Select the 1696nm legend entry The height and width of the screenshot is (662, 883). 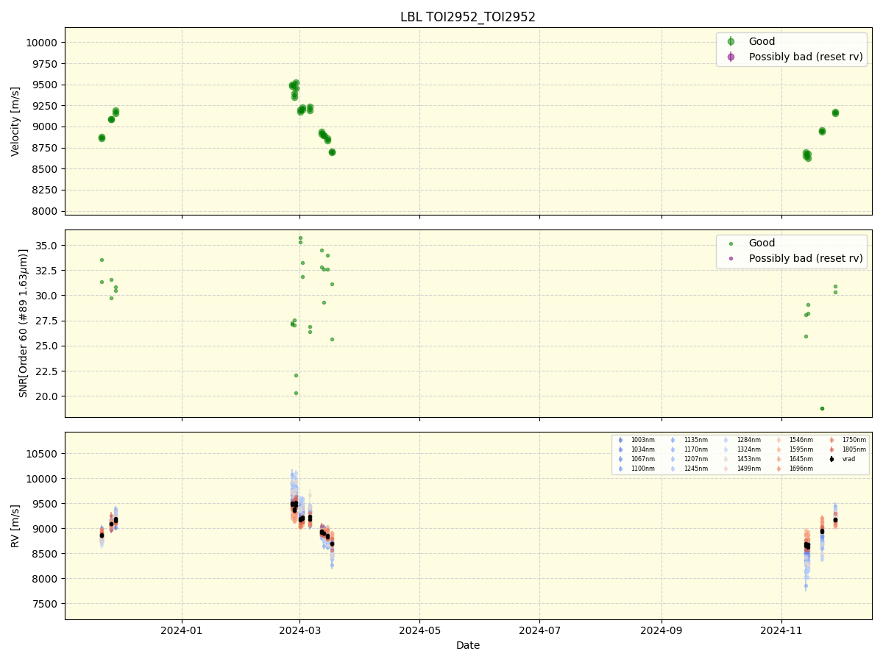794,469
